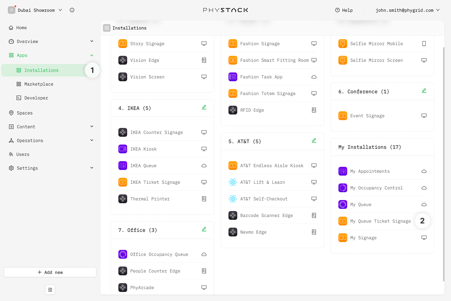
Task: Click the IKEA Kiosk purple app icon
Action: point(123,149)
